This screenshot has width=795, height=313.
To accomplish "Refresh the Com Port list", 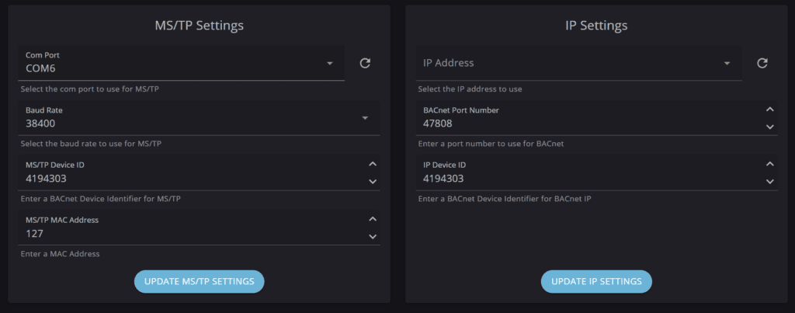I will tap(365, 63).
